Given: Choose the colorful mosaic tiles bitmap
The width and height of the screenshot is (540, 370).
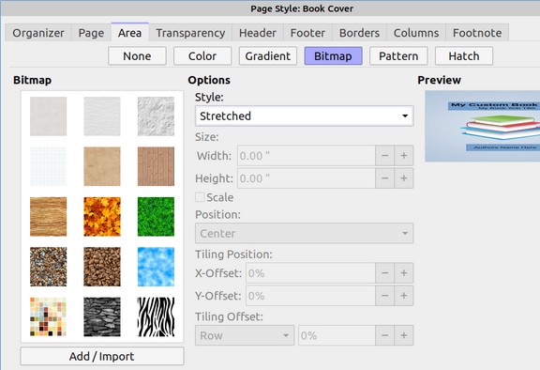Looking at the screenshot, I should (48, 316).
